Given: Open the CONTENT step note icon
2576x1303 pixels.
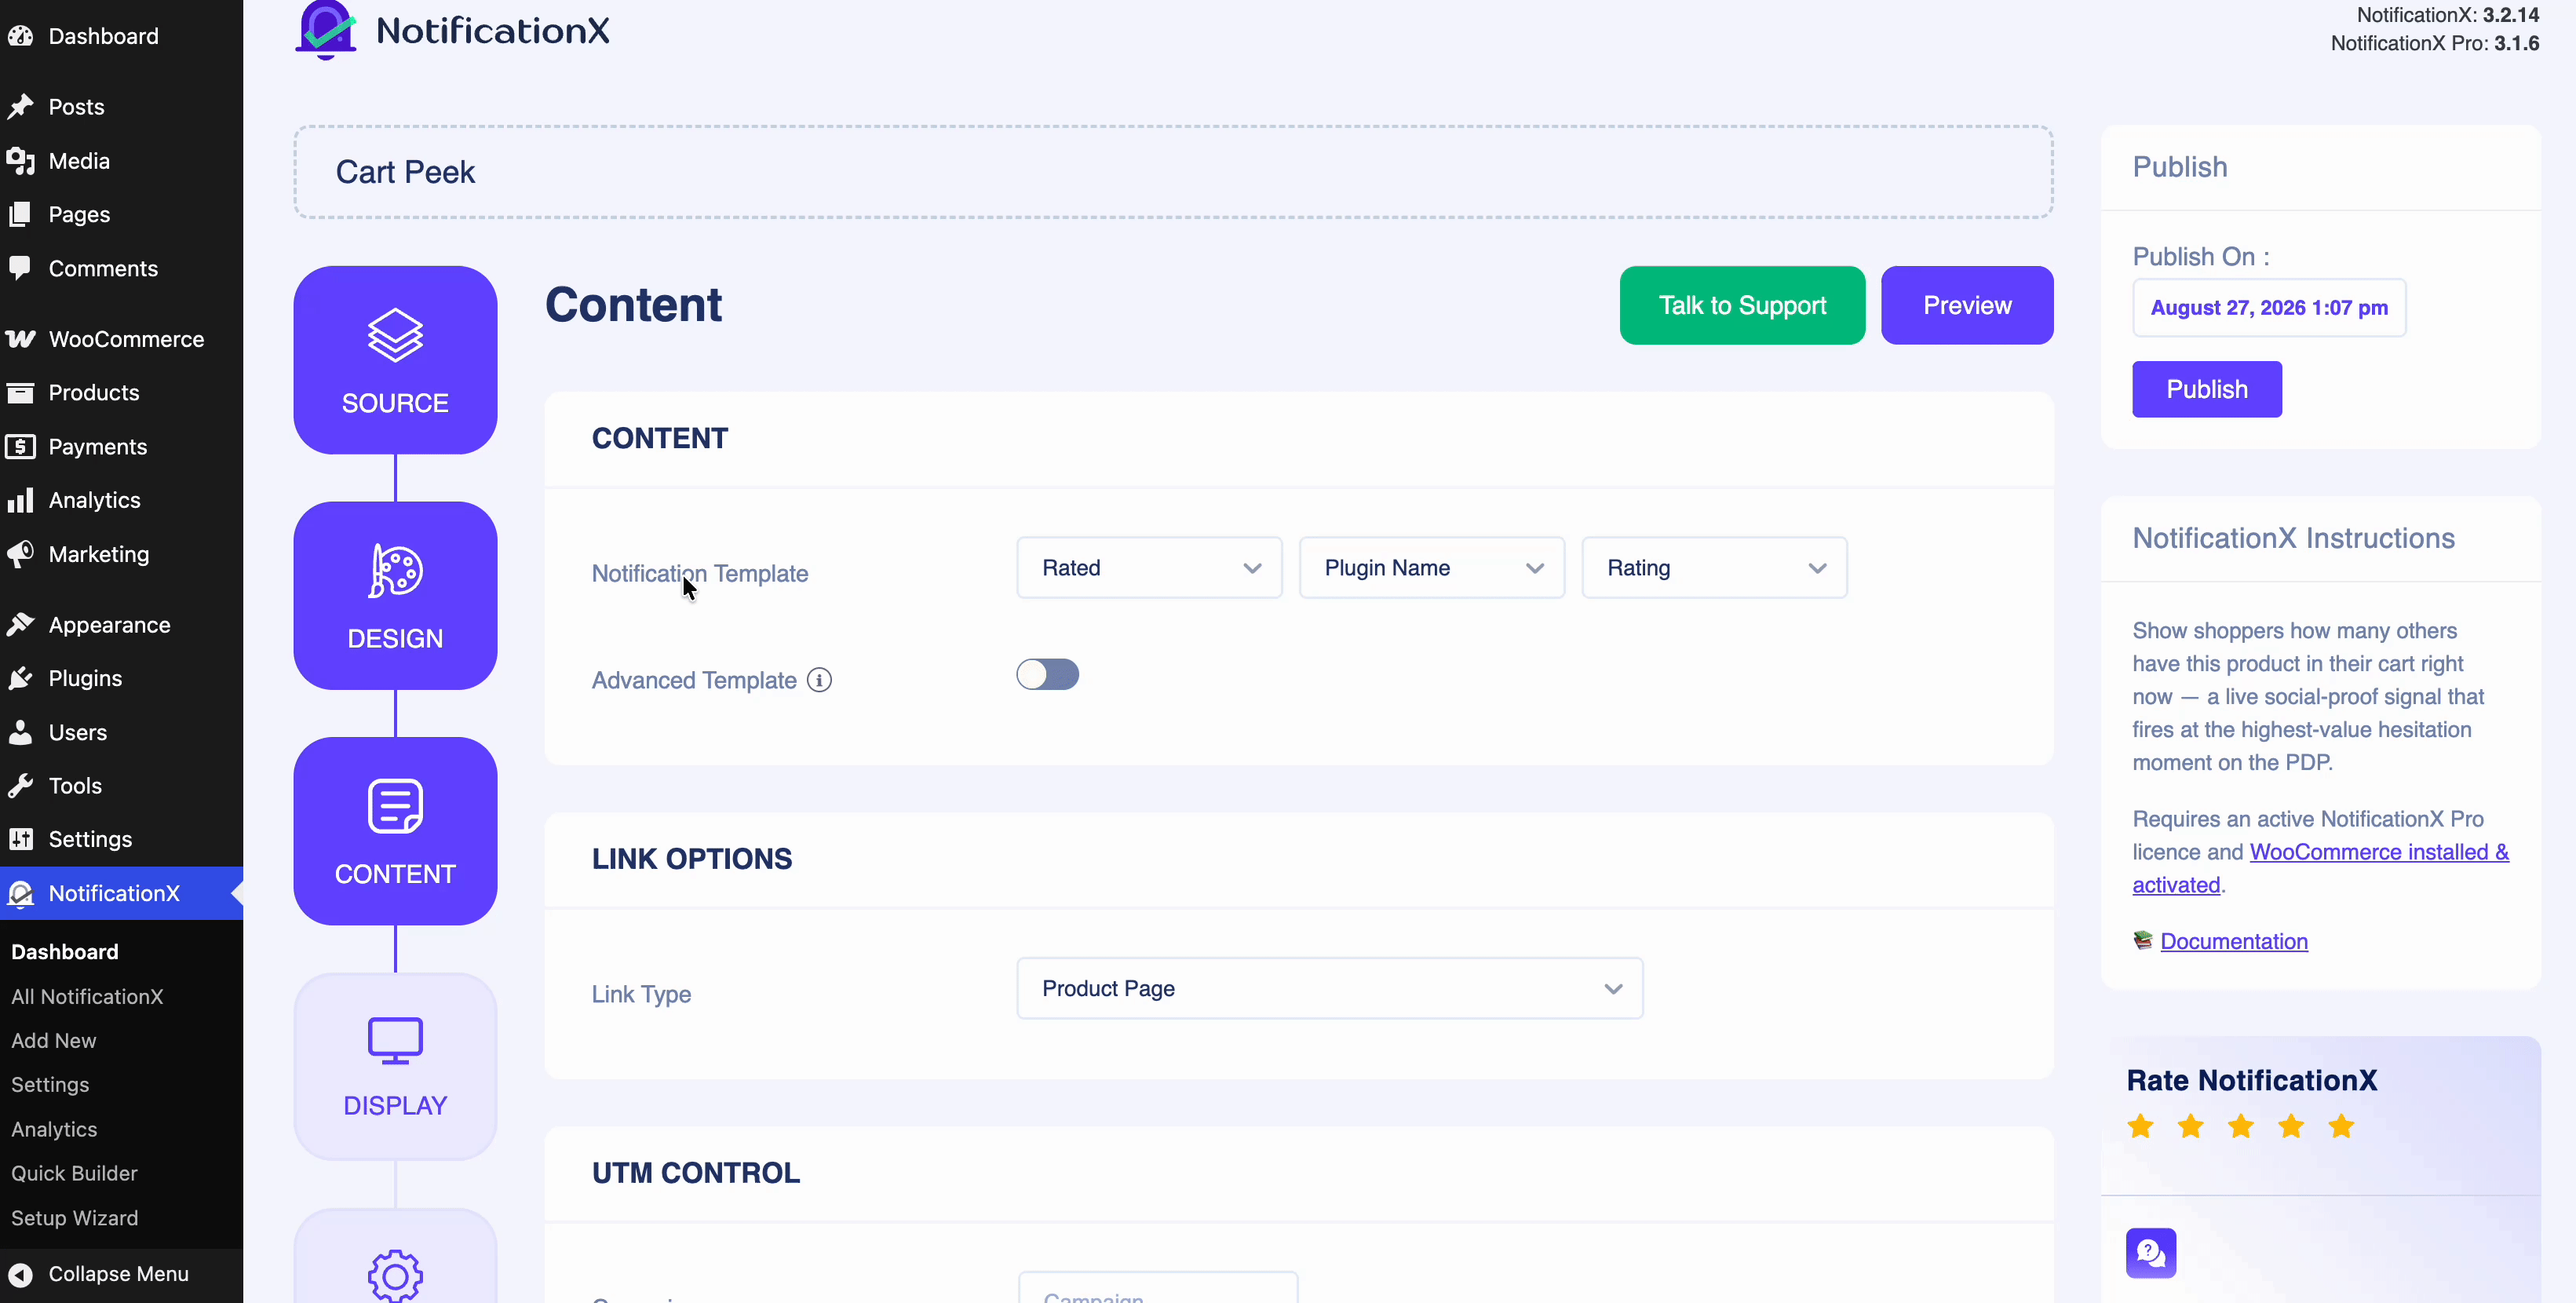Looking at the screenshot, I should pos(395,806).
